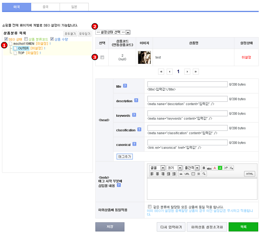Viewport: 260px width, 233px height.
Task: Switch to the 일본 tab
Action: 74,7
